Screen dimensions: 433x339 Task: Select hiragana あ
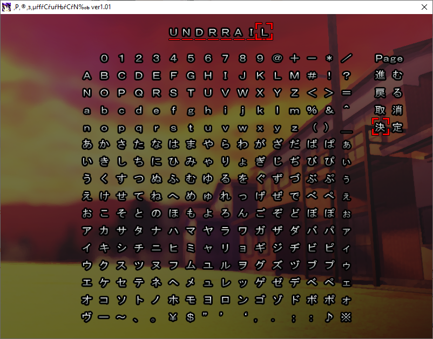(x=87, y=144)
